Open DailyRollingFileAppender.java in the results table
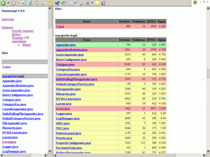This screenshot has width=210, height=157. click(x=76, y=79)
